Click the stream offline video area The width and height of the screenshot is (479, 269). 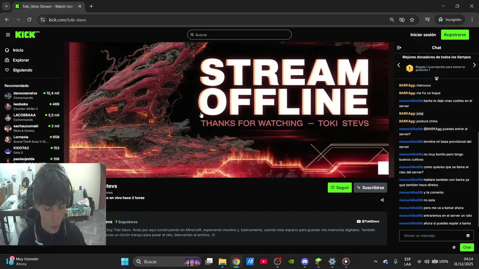pyautogui.click(x=229, y=109)
